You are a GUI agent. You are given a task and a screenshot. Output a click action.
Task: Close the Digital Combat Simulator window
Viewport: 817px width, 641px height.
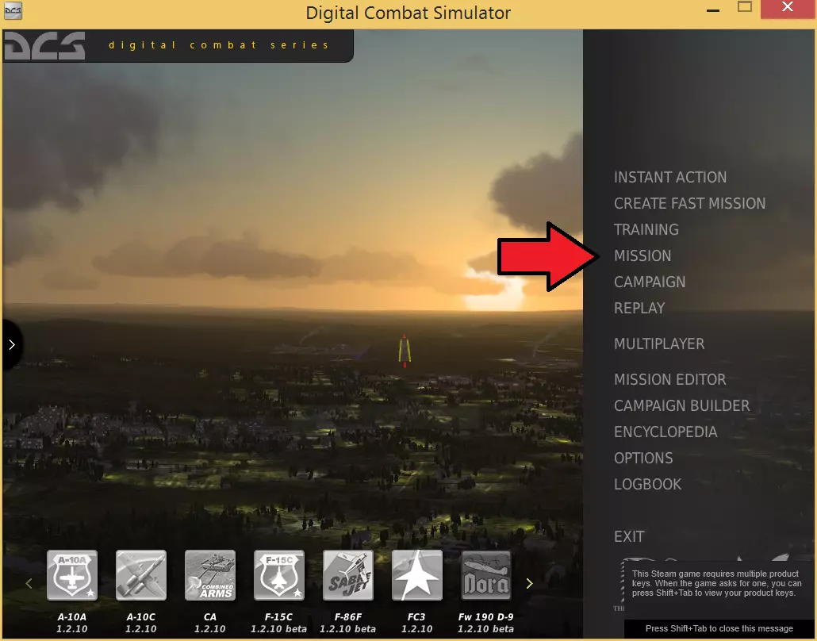point(788,7)
